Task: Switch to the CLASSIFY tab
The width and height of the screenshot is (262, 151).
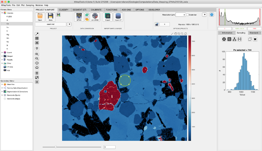Action: coord(64,10)
